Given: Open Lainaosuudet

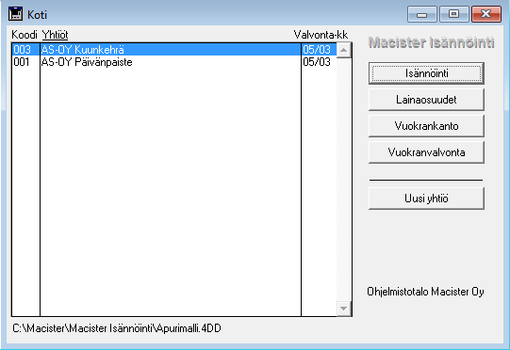Looking at the screenshot, I should (426, 100).
